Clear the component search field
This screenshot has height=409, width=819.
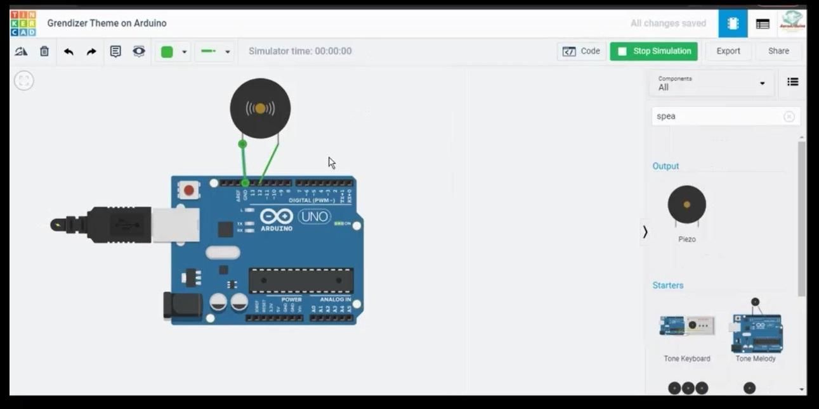tap(789, 116)
